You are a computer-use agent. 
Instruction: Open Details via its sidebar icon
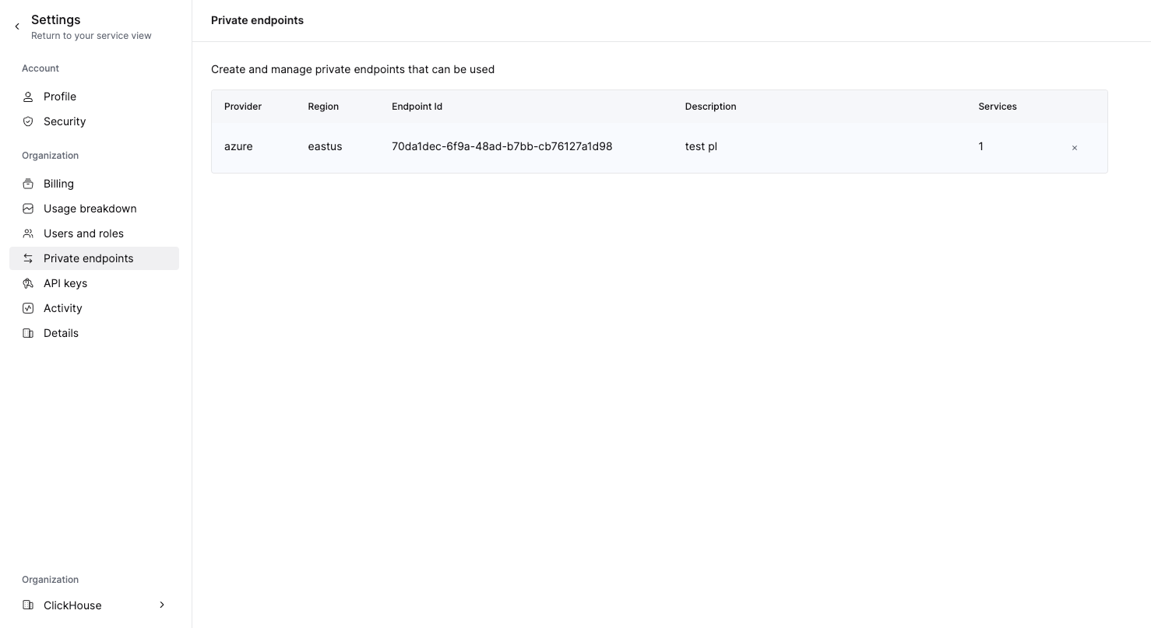[28, 333]
